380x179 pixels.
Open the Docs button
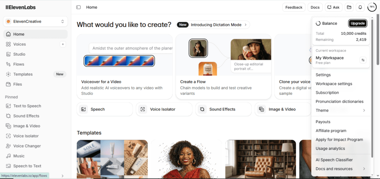315,7
